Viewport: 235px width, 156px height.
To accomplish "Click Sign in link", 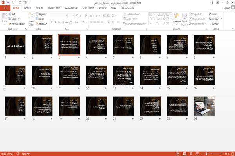I will click(226, 8).
